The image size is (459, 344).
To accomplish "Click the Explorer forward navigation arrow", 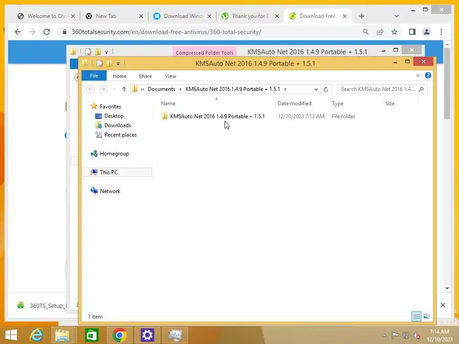I will [103, 89].
